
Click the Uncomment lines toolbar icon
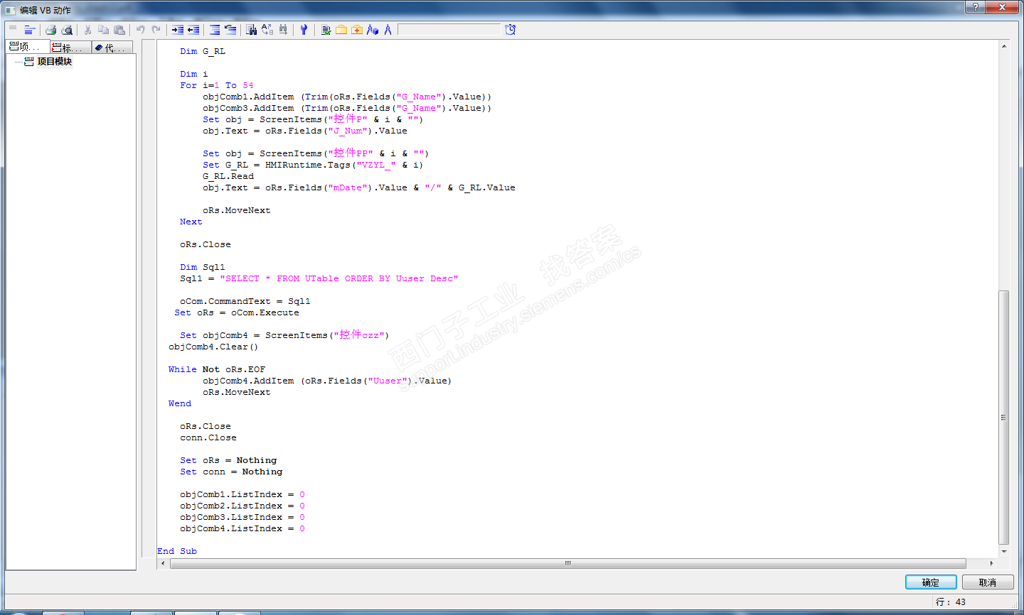(x=230, y=30)
